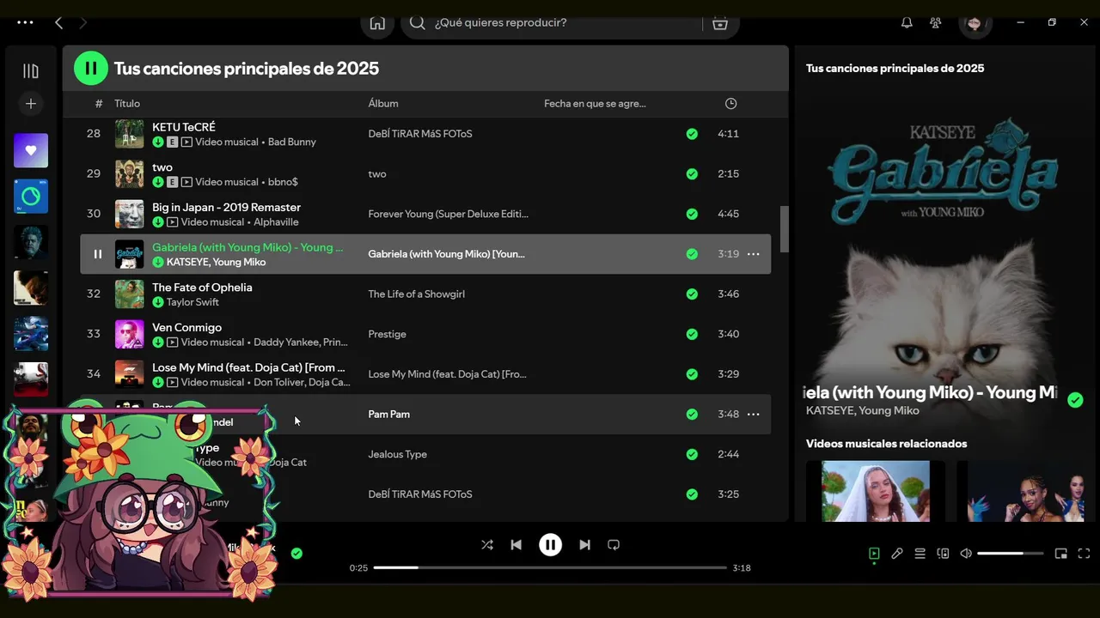Image resolution: width=1100 pixels, height=618 pixels.
Task: Toggle the saved checkmark for Ven Conmigo
Action: click(x=692, y=334)
